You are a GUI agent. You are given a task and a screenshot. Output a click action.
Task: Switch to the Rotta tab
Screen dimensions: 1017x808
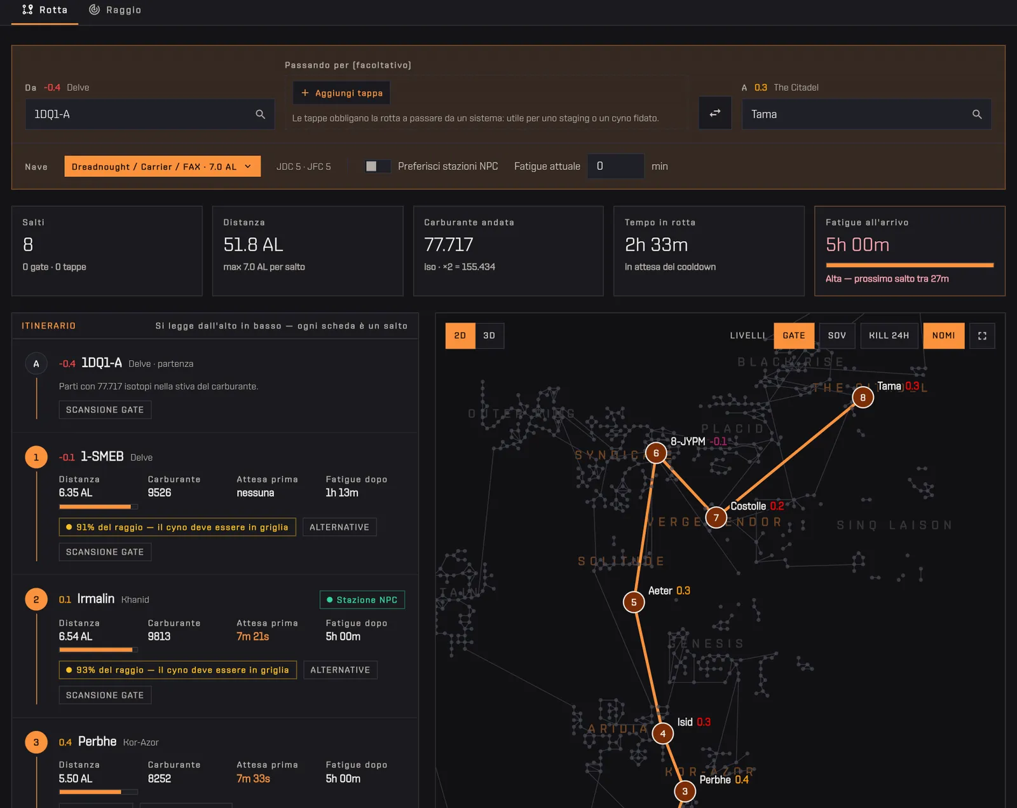click(x=44, y=10)
